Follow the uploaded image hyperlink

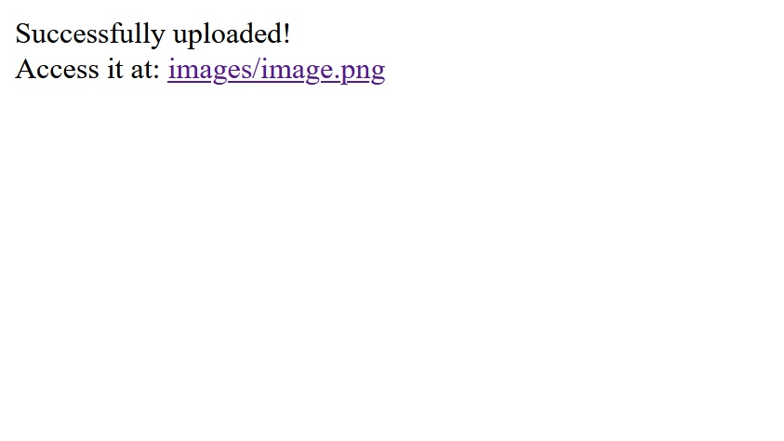pyautogui.click(x=276, y=69)
